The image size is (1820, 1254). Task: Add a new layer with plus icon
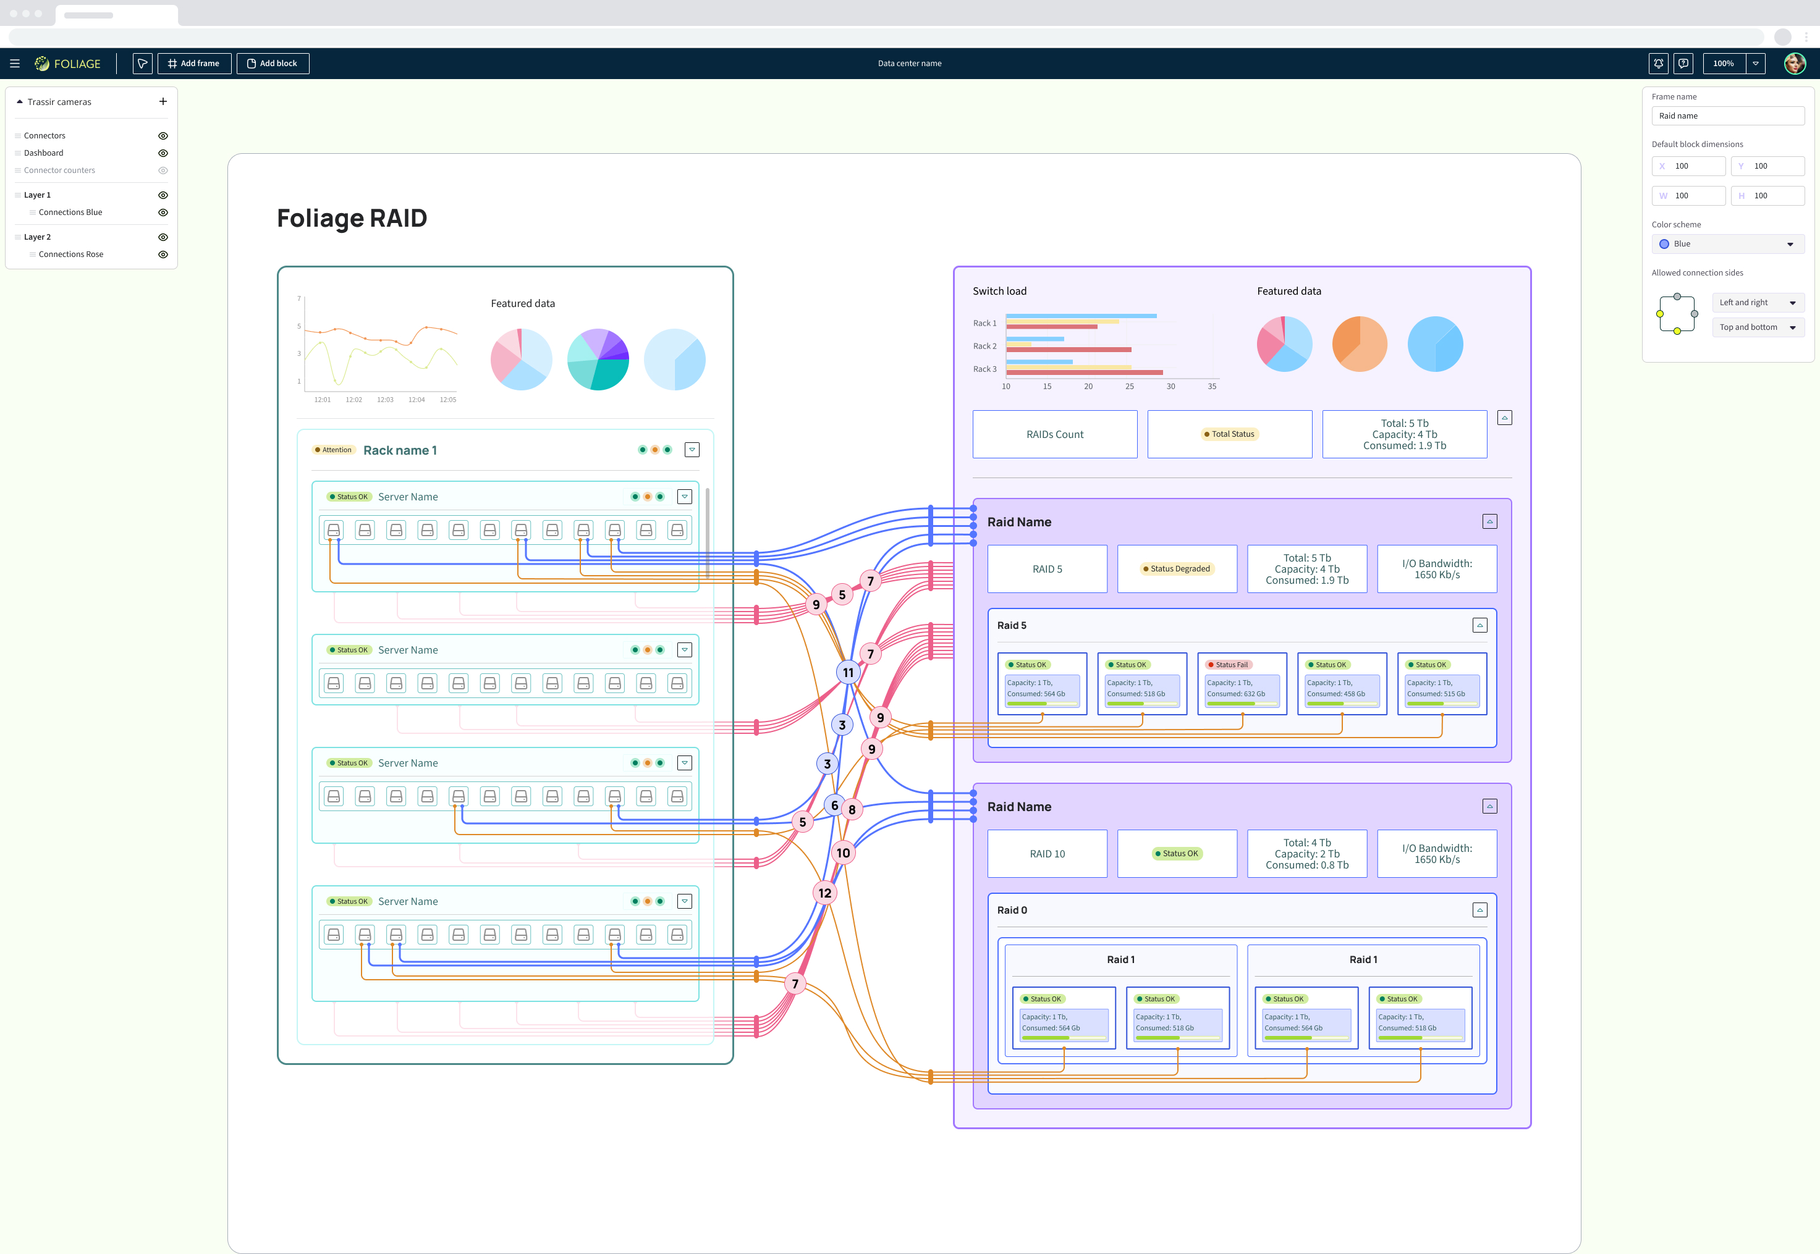(x=163, y=101)
